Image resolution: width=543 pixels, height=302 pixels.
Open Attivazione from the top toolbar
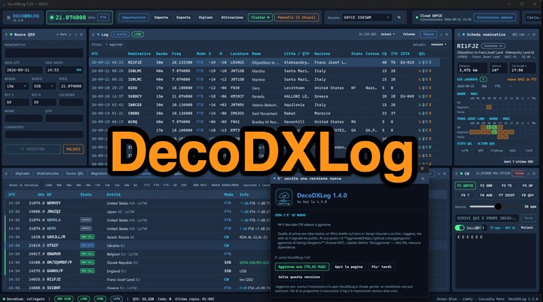point(231,18)
